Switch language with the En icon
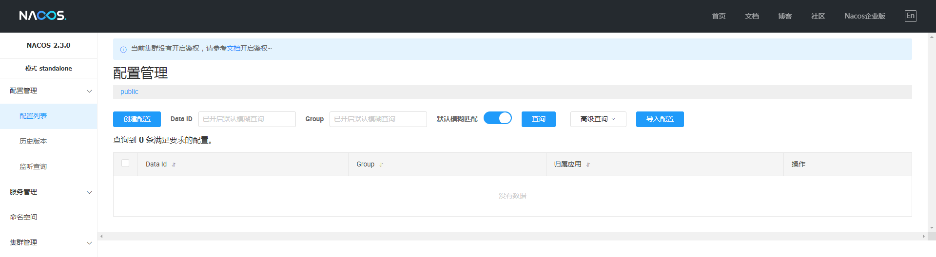The image size is (936, 257). [910, 16]
